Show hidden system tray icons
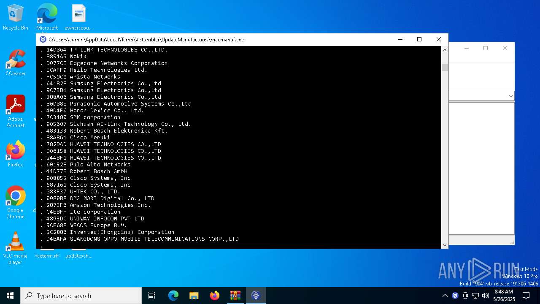The image size is (540, 304). pyautogui.click(x=445, y=296)
